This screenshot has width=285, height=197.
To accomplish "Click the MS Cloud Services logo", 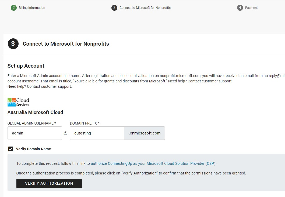I will pos(18,102).
